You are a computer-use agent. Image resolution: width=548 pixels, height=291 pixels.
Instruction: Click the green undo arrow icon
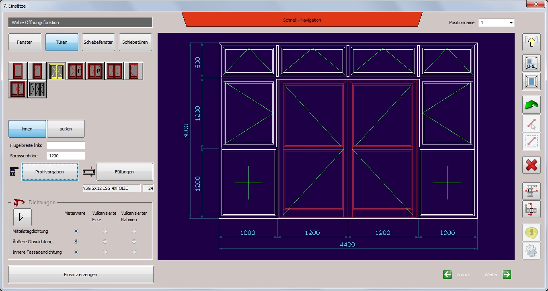click(531, 105)
